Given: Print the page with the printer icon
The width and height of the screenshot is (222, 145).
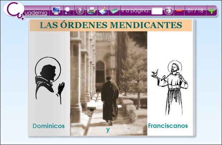Looking at the screenshot, I should 91,11.
